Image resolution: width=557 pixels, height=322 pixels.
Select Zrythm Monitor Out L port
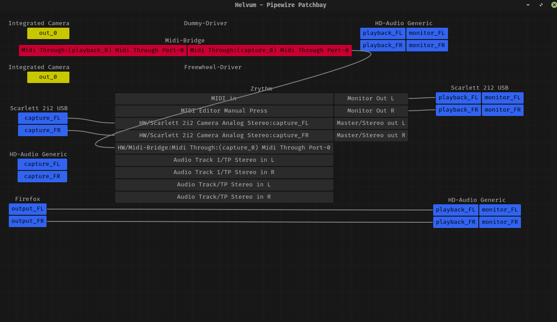(x=371, y=99)
